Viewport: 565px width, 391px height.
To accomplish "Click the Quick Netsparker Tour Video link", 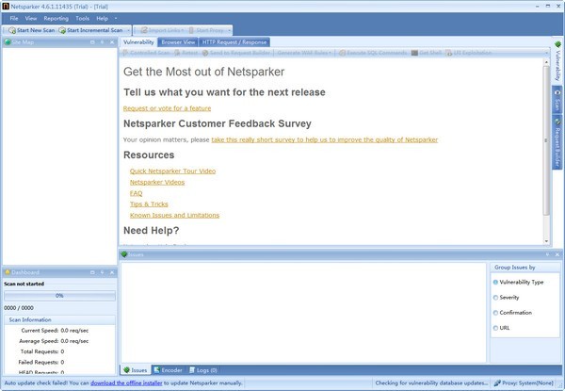I will click(x=172, y=171).
